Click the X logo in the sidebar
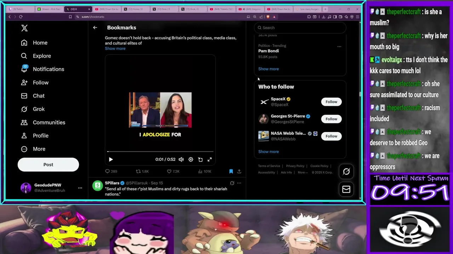 coord(24,28)
